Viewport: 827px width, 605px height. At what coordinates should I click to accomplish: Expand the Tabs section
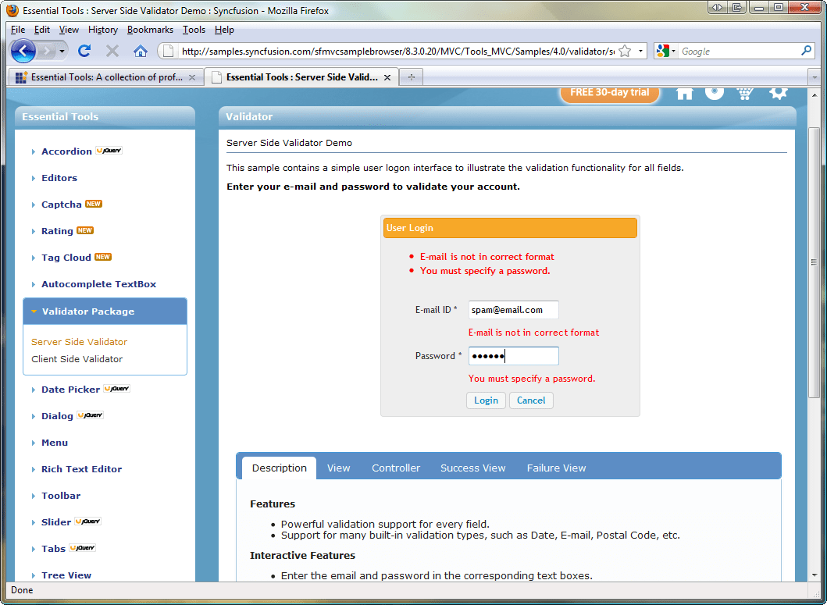tap(34, 549)
